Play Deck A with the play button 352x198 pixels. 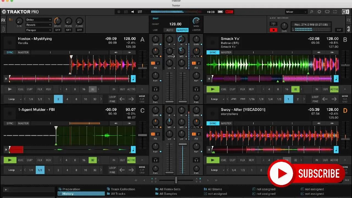(10, 89)
